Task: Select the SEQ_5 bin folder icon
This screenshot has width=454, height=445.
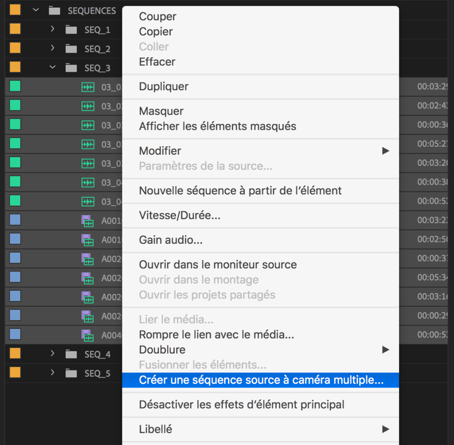Action: point(71,373)
